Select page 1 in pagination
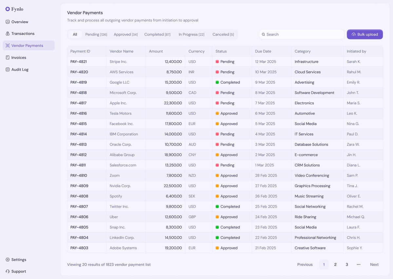Viewport: 393px width, 279px height. 324,265
